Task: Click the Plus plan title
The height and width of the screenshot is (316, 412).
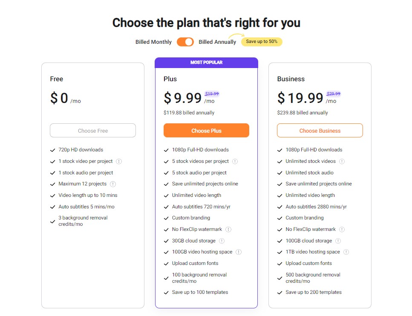Action: pyautogui.click(x=170, y=79)
